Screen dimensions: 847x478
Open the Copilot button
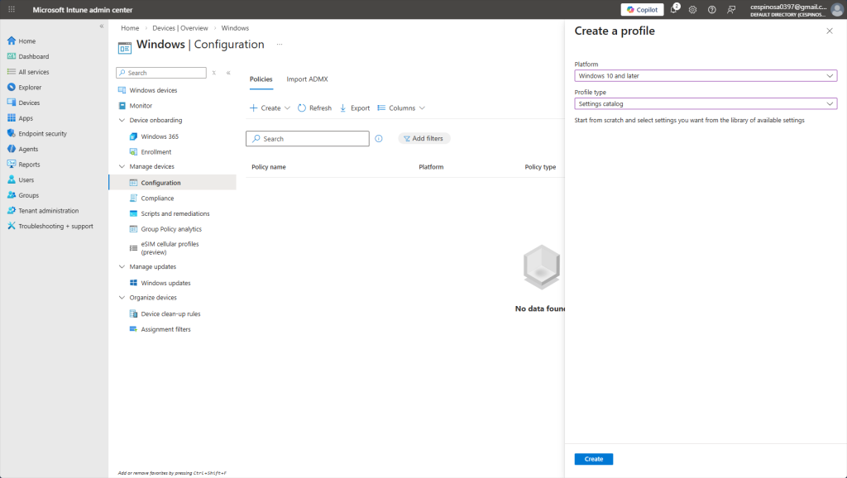click(x=642, y=10)
